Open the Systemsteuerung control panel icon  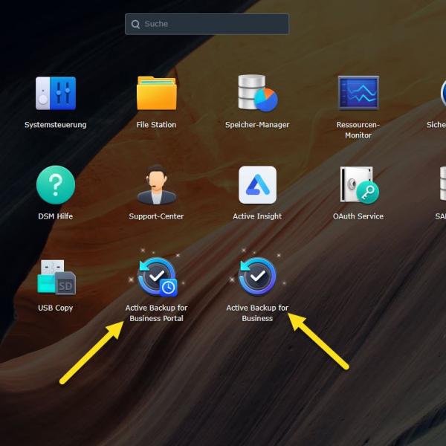56,94
